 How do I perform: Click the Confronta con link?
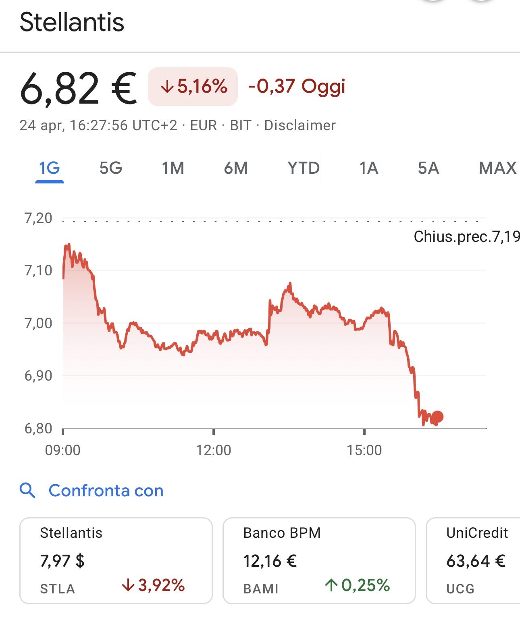pos(106,491)
